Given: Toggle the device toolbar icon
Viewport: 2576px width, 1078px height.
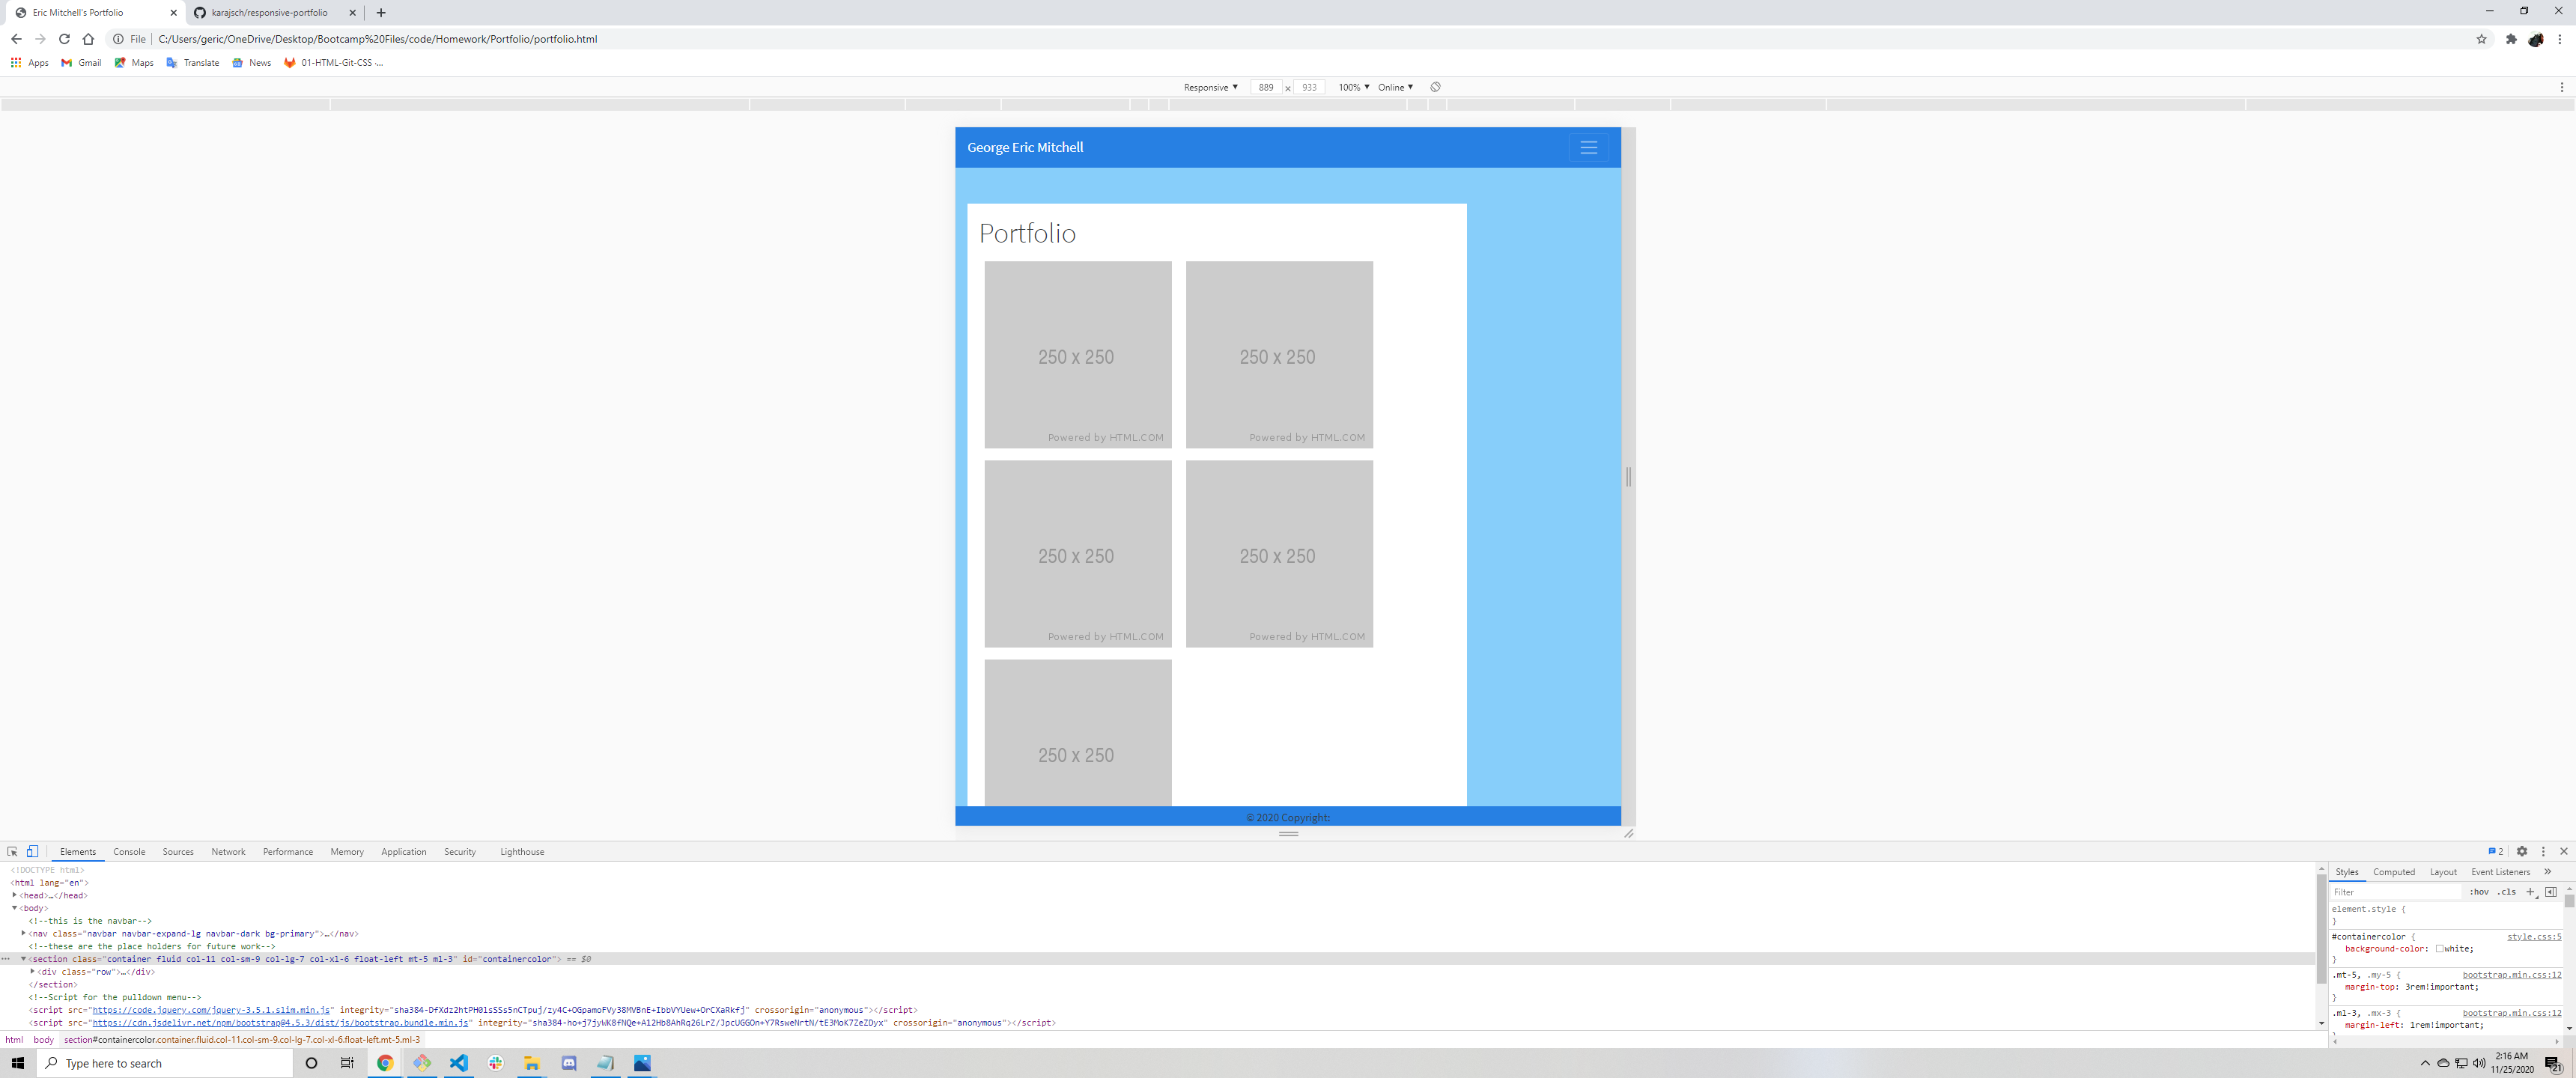Looking at the screenshot, I should click(x=32, y=851).
